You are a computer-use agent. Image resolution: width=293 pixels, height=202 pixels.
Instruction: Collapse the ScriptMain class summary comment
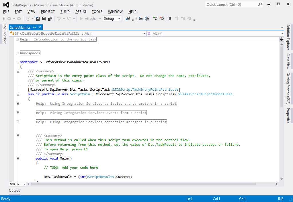pyautogui.click(x=18, y=71)
